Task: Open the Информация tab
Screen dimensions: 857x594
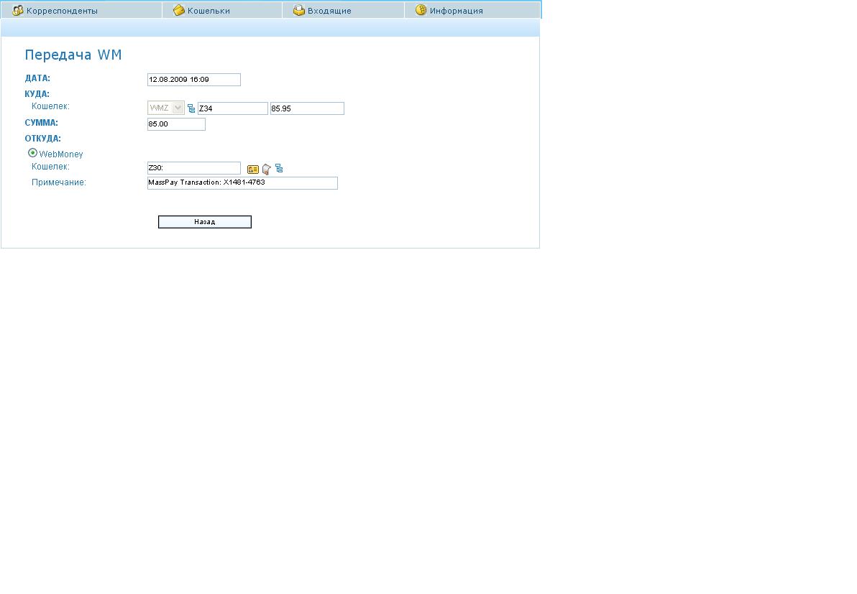Action: pyautogui.click(x=472, y=10)
